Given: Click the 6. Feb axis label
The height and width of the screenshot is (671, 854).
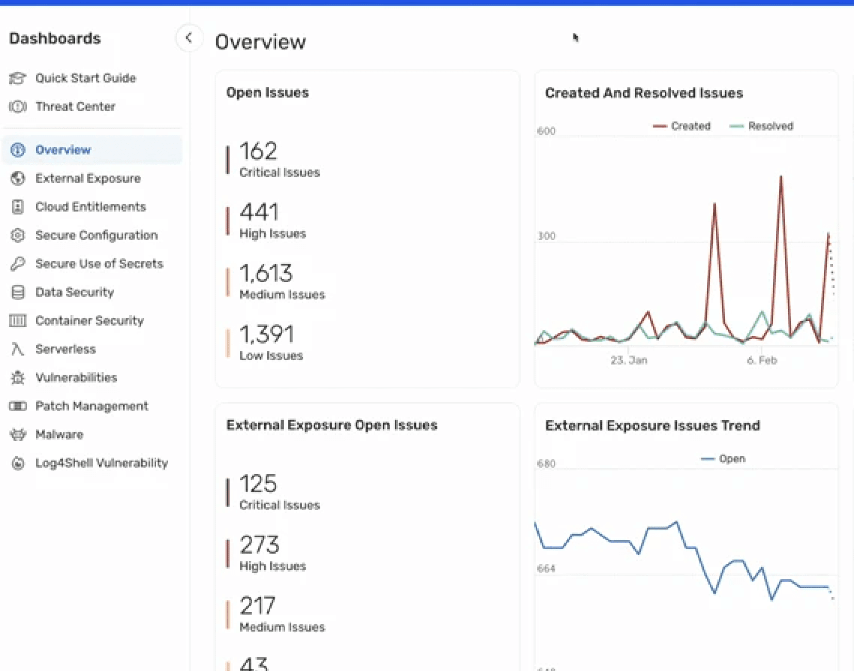Looking at the screenshot, I should [x=762, y=360].
